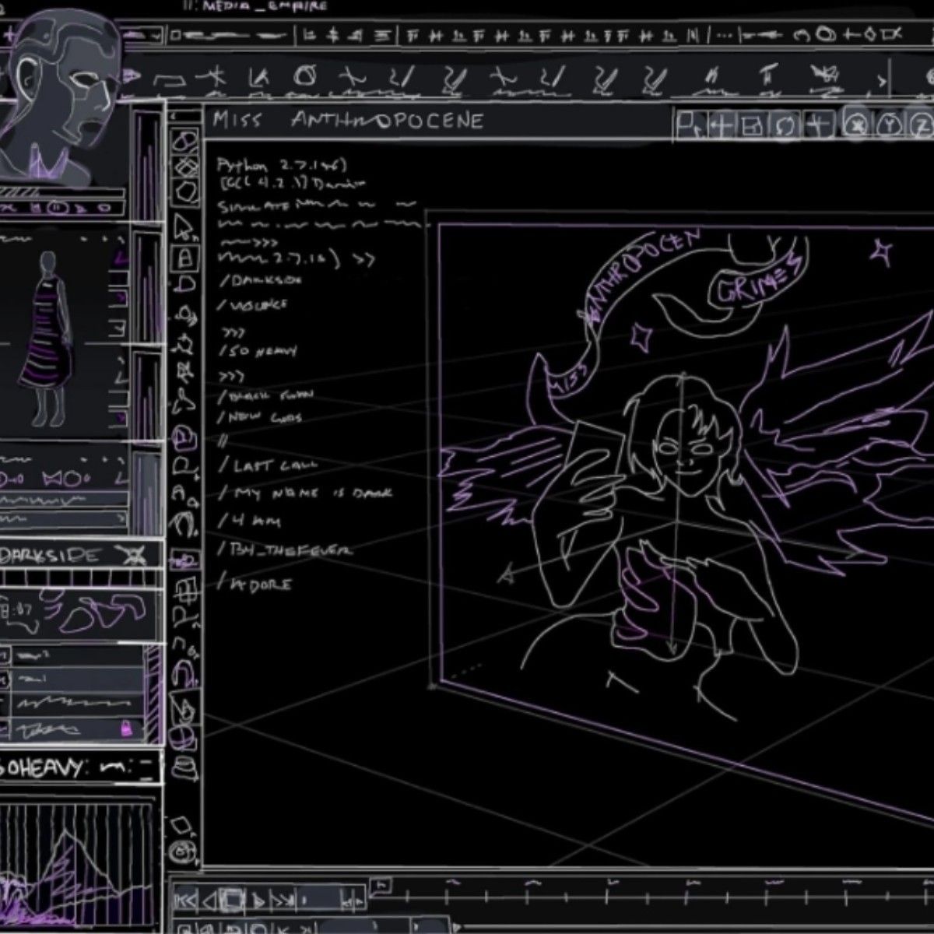The height and width of the screenshot is (934, 934).
Task: Click the play backward triangle button
Action: [209, 901]
